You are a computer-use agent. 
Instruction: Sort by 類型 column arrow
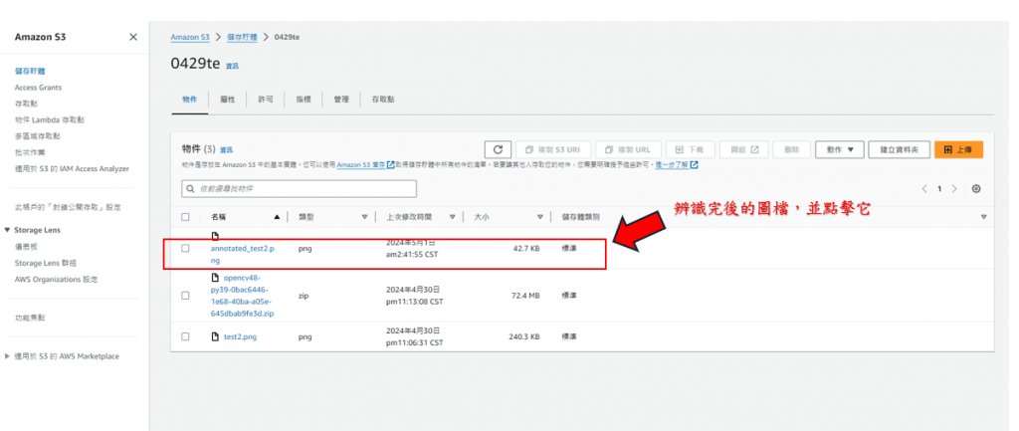[x=364, y=217]
